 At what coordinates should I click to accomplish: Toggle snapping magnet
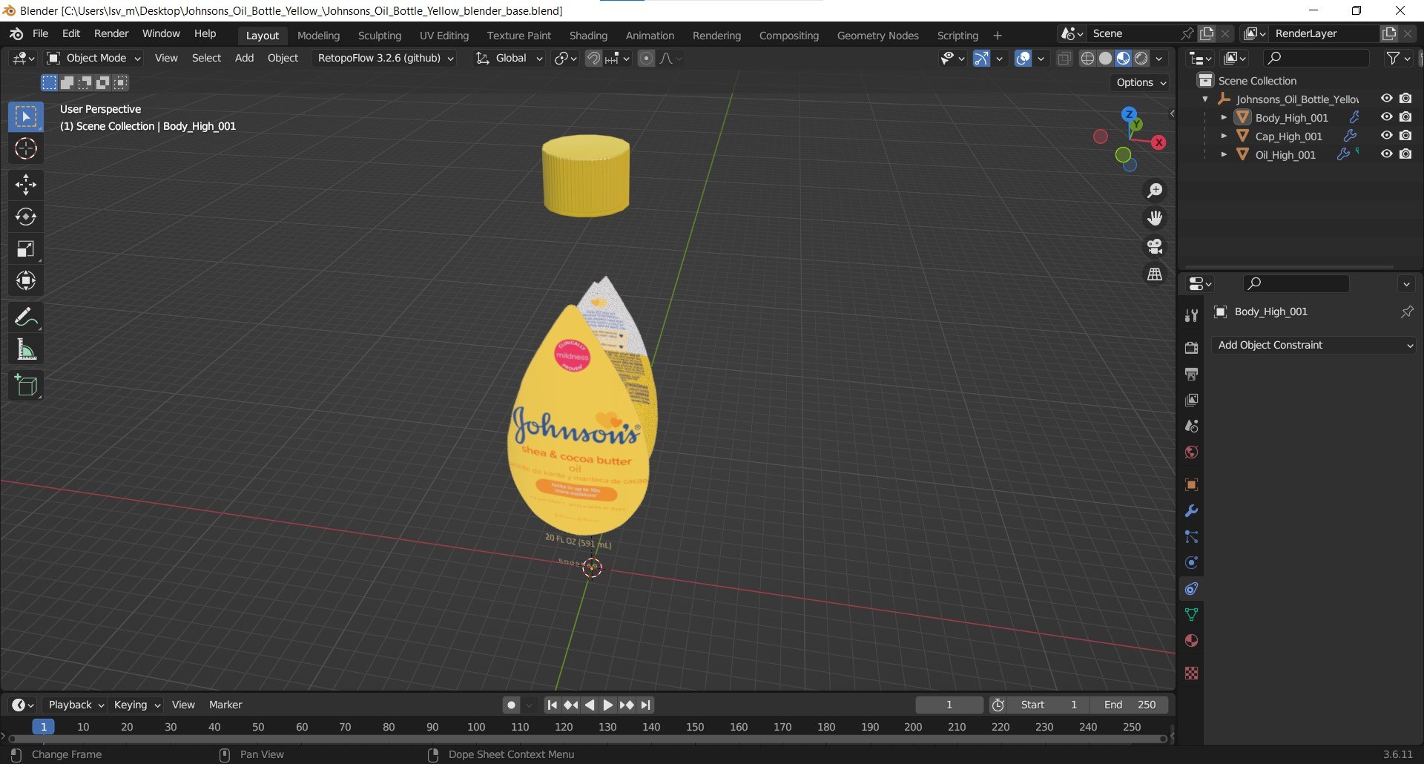(593, 58)
